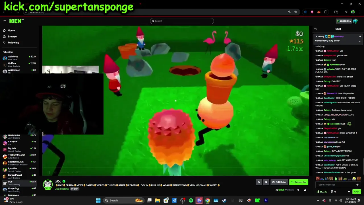Open the Windows Start menu

pos(98,200)
